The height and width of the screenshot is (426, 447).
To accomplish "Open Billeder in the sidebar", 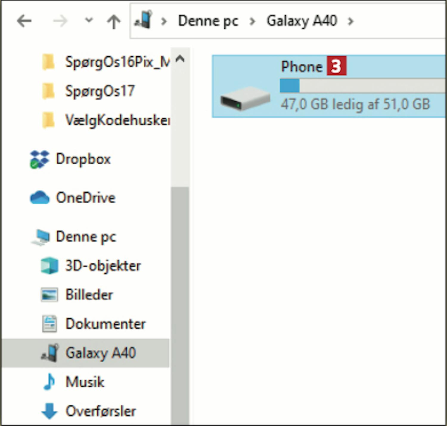I will click(x=89, y=295).
